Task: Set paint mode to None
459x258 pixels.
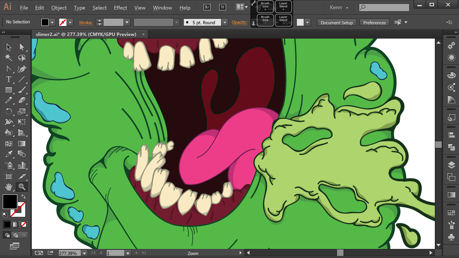Action: point(24,224)
